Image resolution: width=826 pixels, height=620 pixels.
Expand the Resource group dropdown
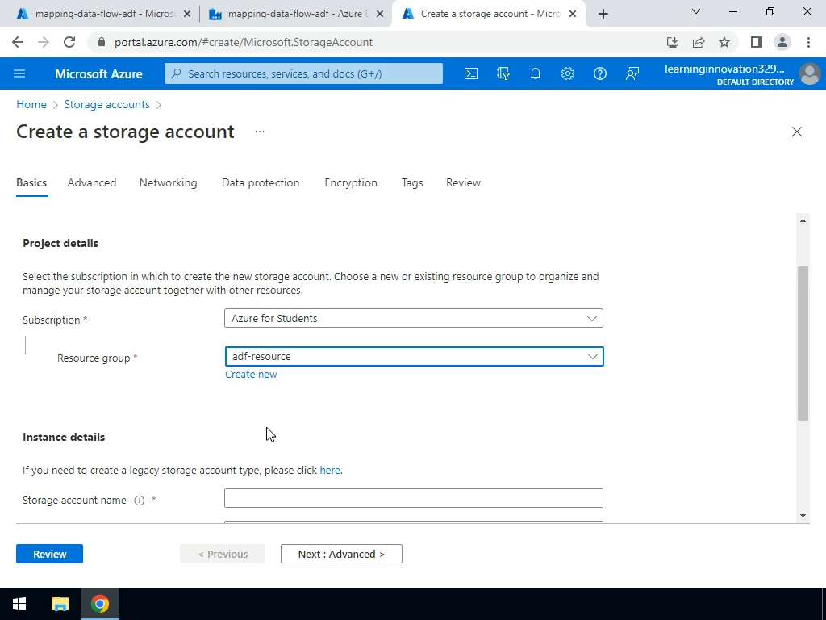point(414,356)
